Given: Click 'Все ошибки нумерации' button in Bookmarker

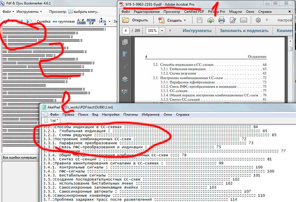Looking at the screenshot, I should point(20,158).
